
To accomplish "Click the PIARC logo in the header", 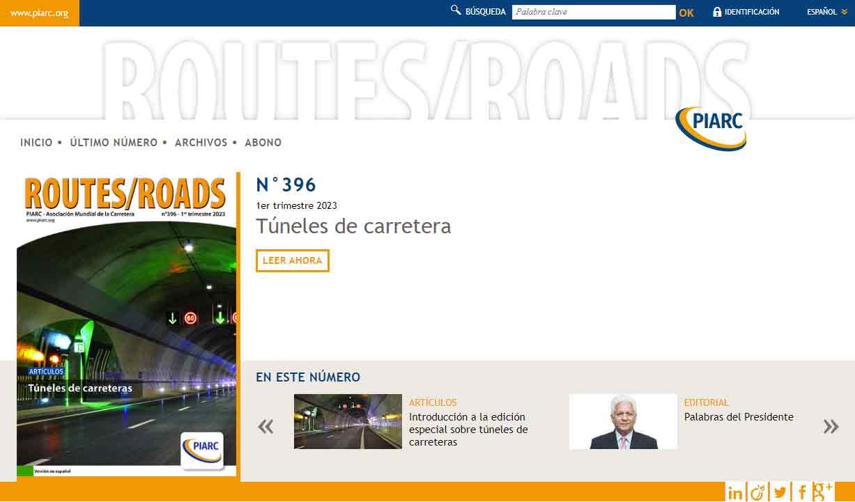I will pyautogui.click(x=711, y=128).
